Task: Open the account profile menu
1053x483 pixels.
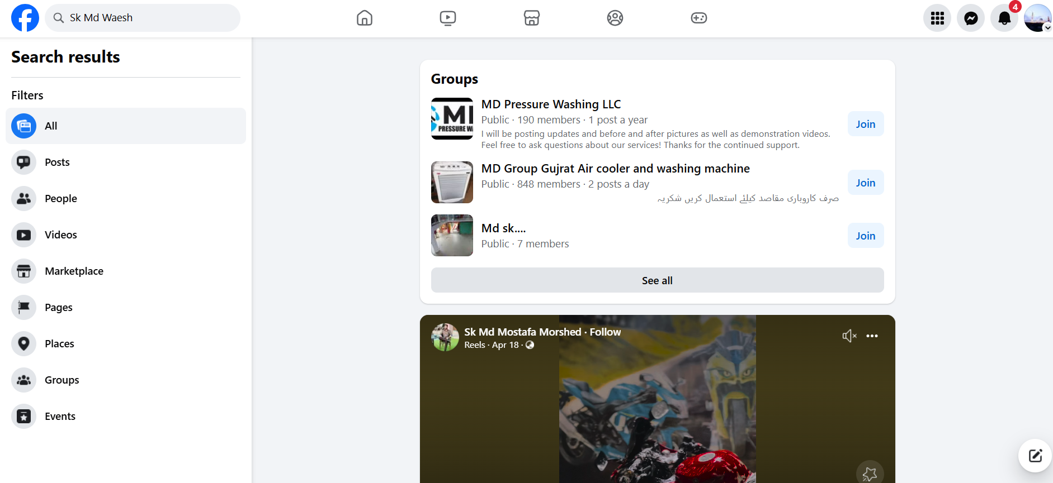Action: point(1038,18)
